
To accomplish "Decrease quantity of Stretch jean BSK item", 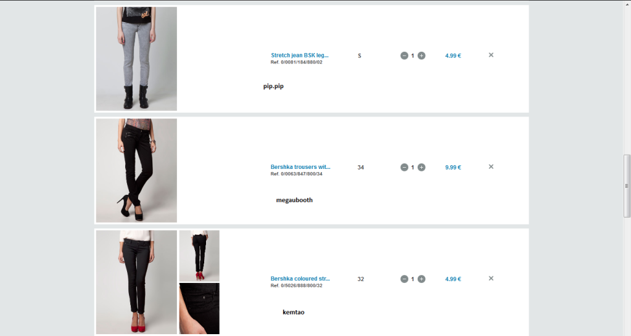I will click(404, 55).
